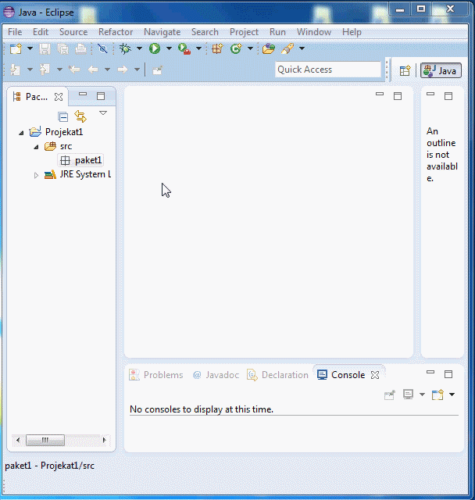Click the Open Type icon
Viewport: 475px width, 500px height.
point(269,48)
